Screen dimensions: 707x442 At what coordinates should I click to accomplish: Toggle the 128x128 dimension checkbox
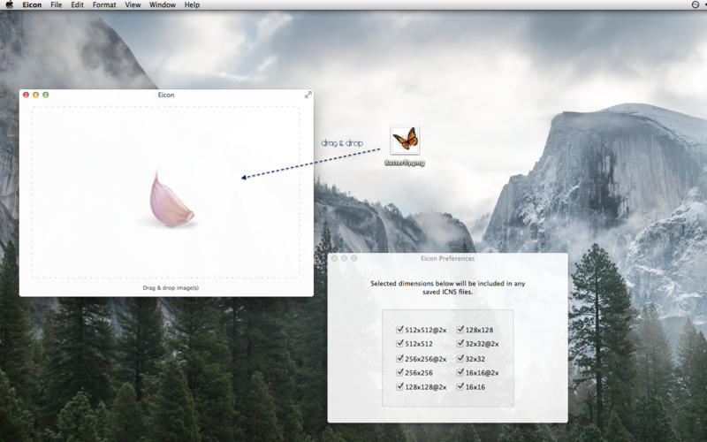[x=460, y=330]
